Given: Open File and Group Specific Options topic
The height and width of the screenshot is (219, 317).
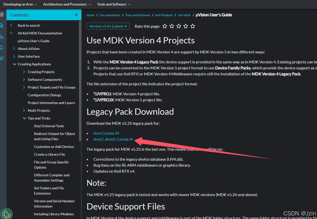Looking at the screenshot, I should 51,165.
